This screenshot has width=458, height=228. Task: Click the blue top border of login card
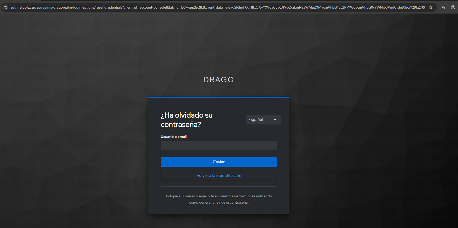click(219, 97)
